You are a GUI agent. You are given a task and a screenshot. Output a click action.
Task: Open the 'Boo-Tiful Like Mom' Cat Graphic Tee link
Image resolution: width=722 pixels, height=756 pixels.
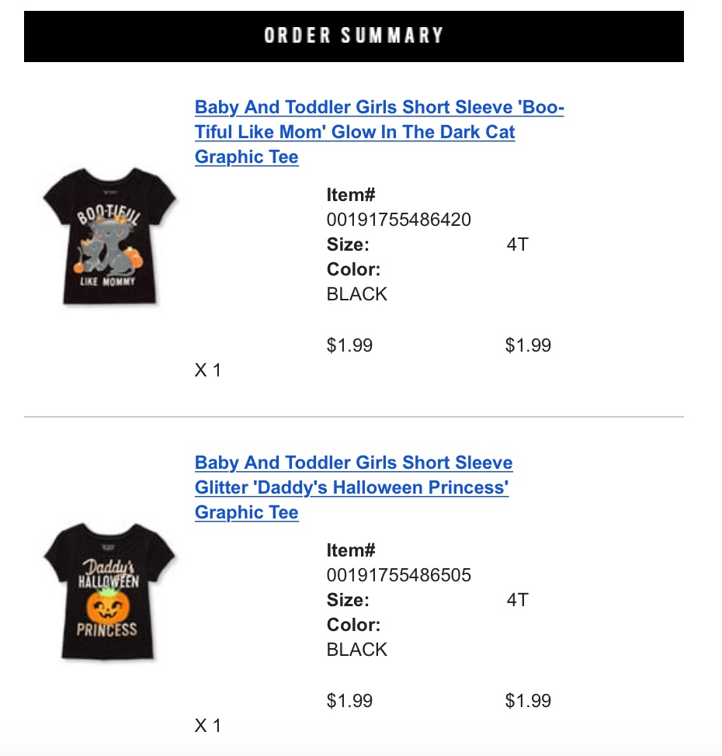pyautogui.click(x=379, y=132)
